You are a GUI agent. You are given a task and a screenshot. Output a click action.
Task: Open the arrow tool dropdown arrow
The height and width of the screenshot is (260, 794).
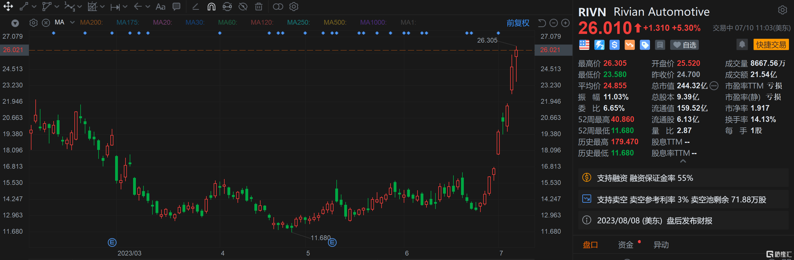pos(148,7)
